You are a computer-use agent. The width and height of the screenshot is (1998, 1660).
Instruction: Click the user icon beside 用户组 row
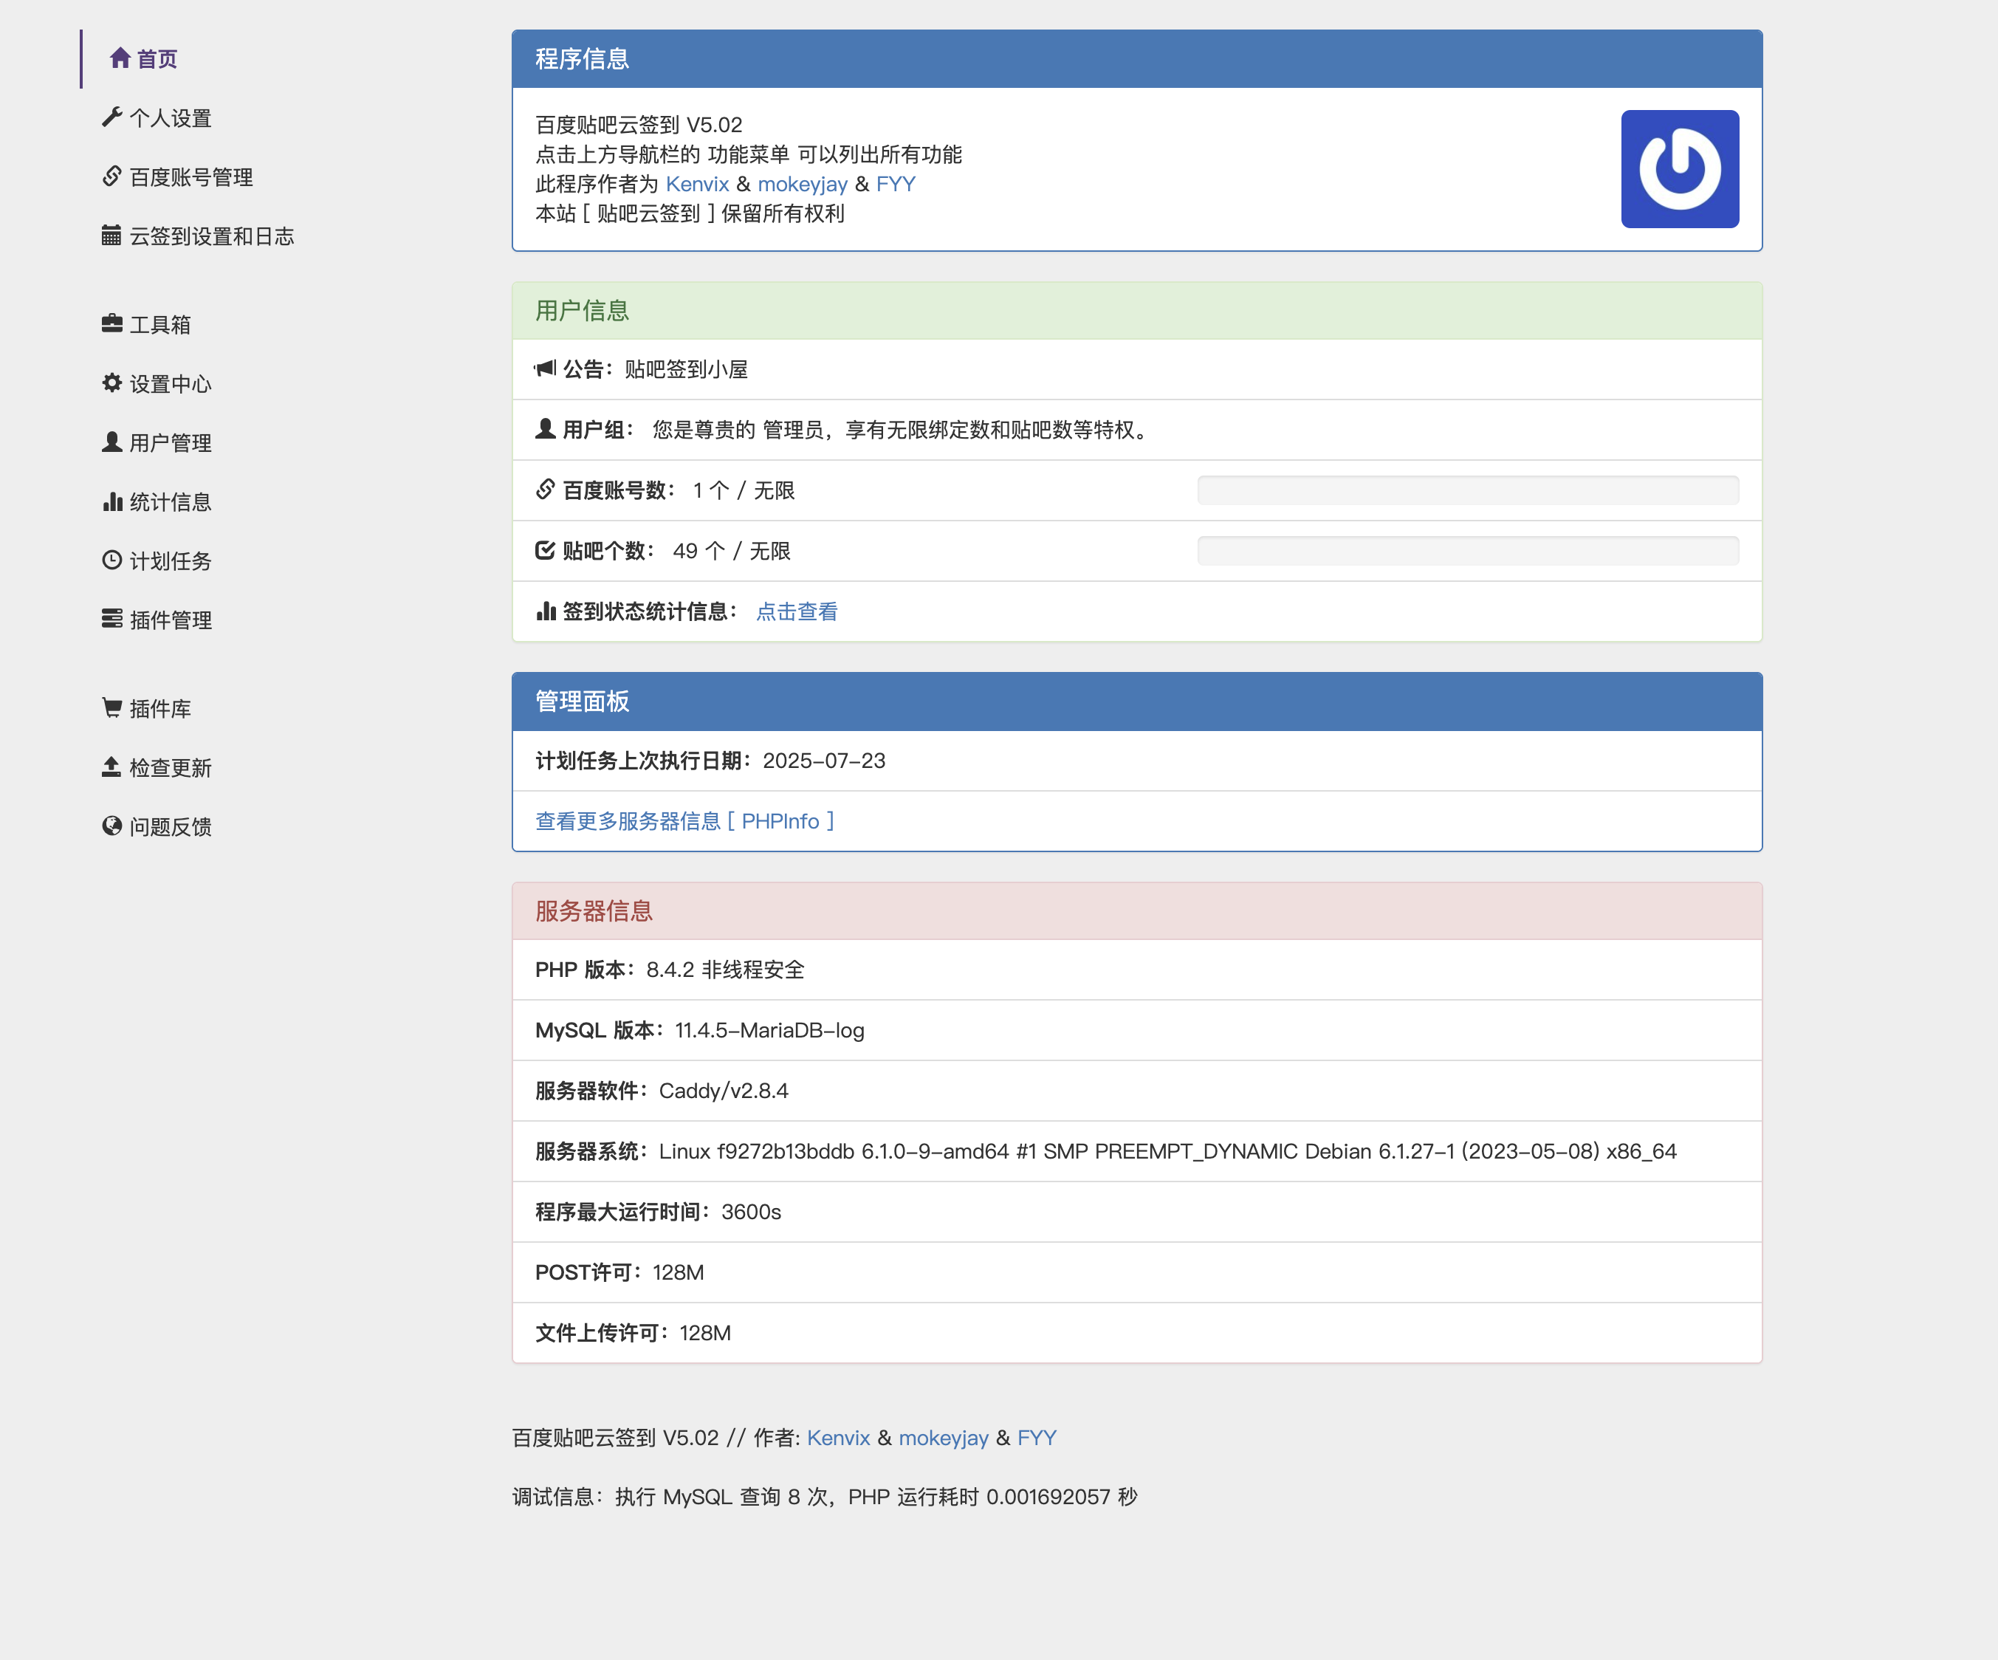pyautogui.click(x=545, y=429)
